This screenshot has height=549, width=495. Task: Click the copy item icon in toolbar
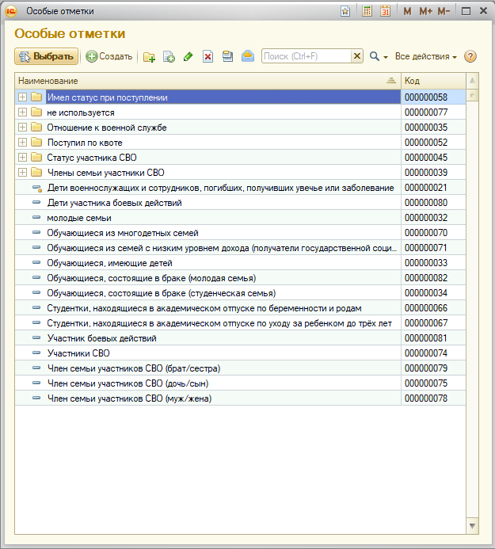pyautogui.click(x=169, y=56)
